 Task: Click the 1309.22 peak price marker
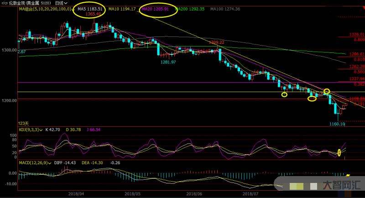tap(216, 42)
